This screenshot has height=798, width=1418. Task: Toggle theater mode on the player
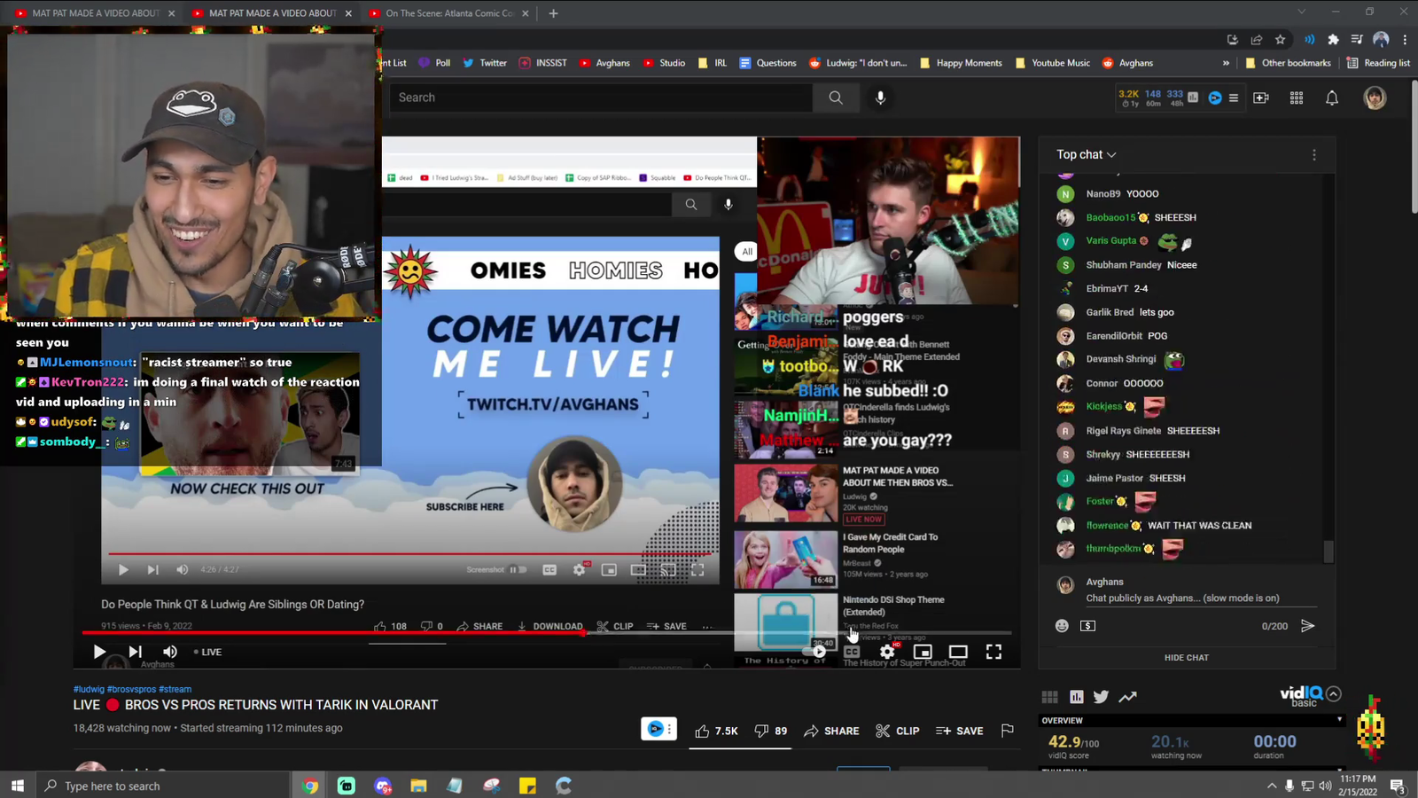click(x=958, y=652)
